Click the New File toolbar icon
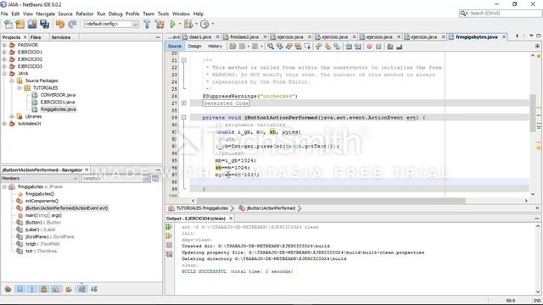 tap(8, 25)
